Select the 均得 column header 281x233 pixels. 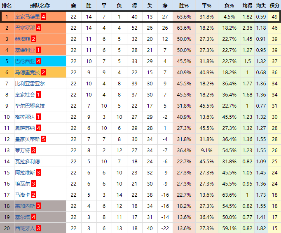[247, 5]
